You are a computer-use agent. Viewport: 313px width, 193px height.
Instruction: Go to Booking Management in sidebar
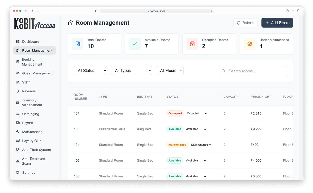[x=32, y=62]
